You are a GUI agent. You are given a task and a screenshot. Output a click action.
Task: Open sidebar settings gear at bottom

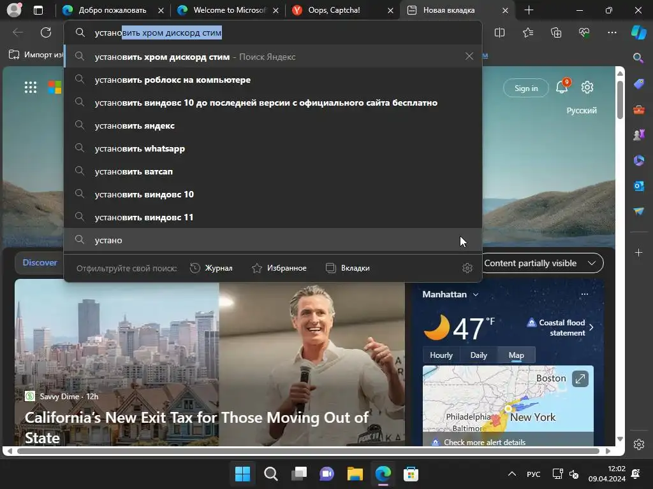pos(638,444)
